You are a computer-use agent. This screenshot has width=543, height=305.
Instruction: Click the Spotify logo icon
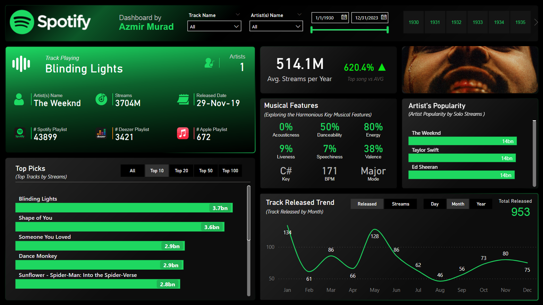coord(22,22)
